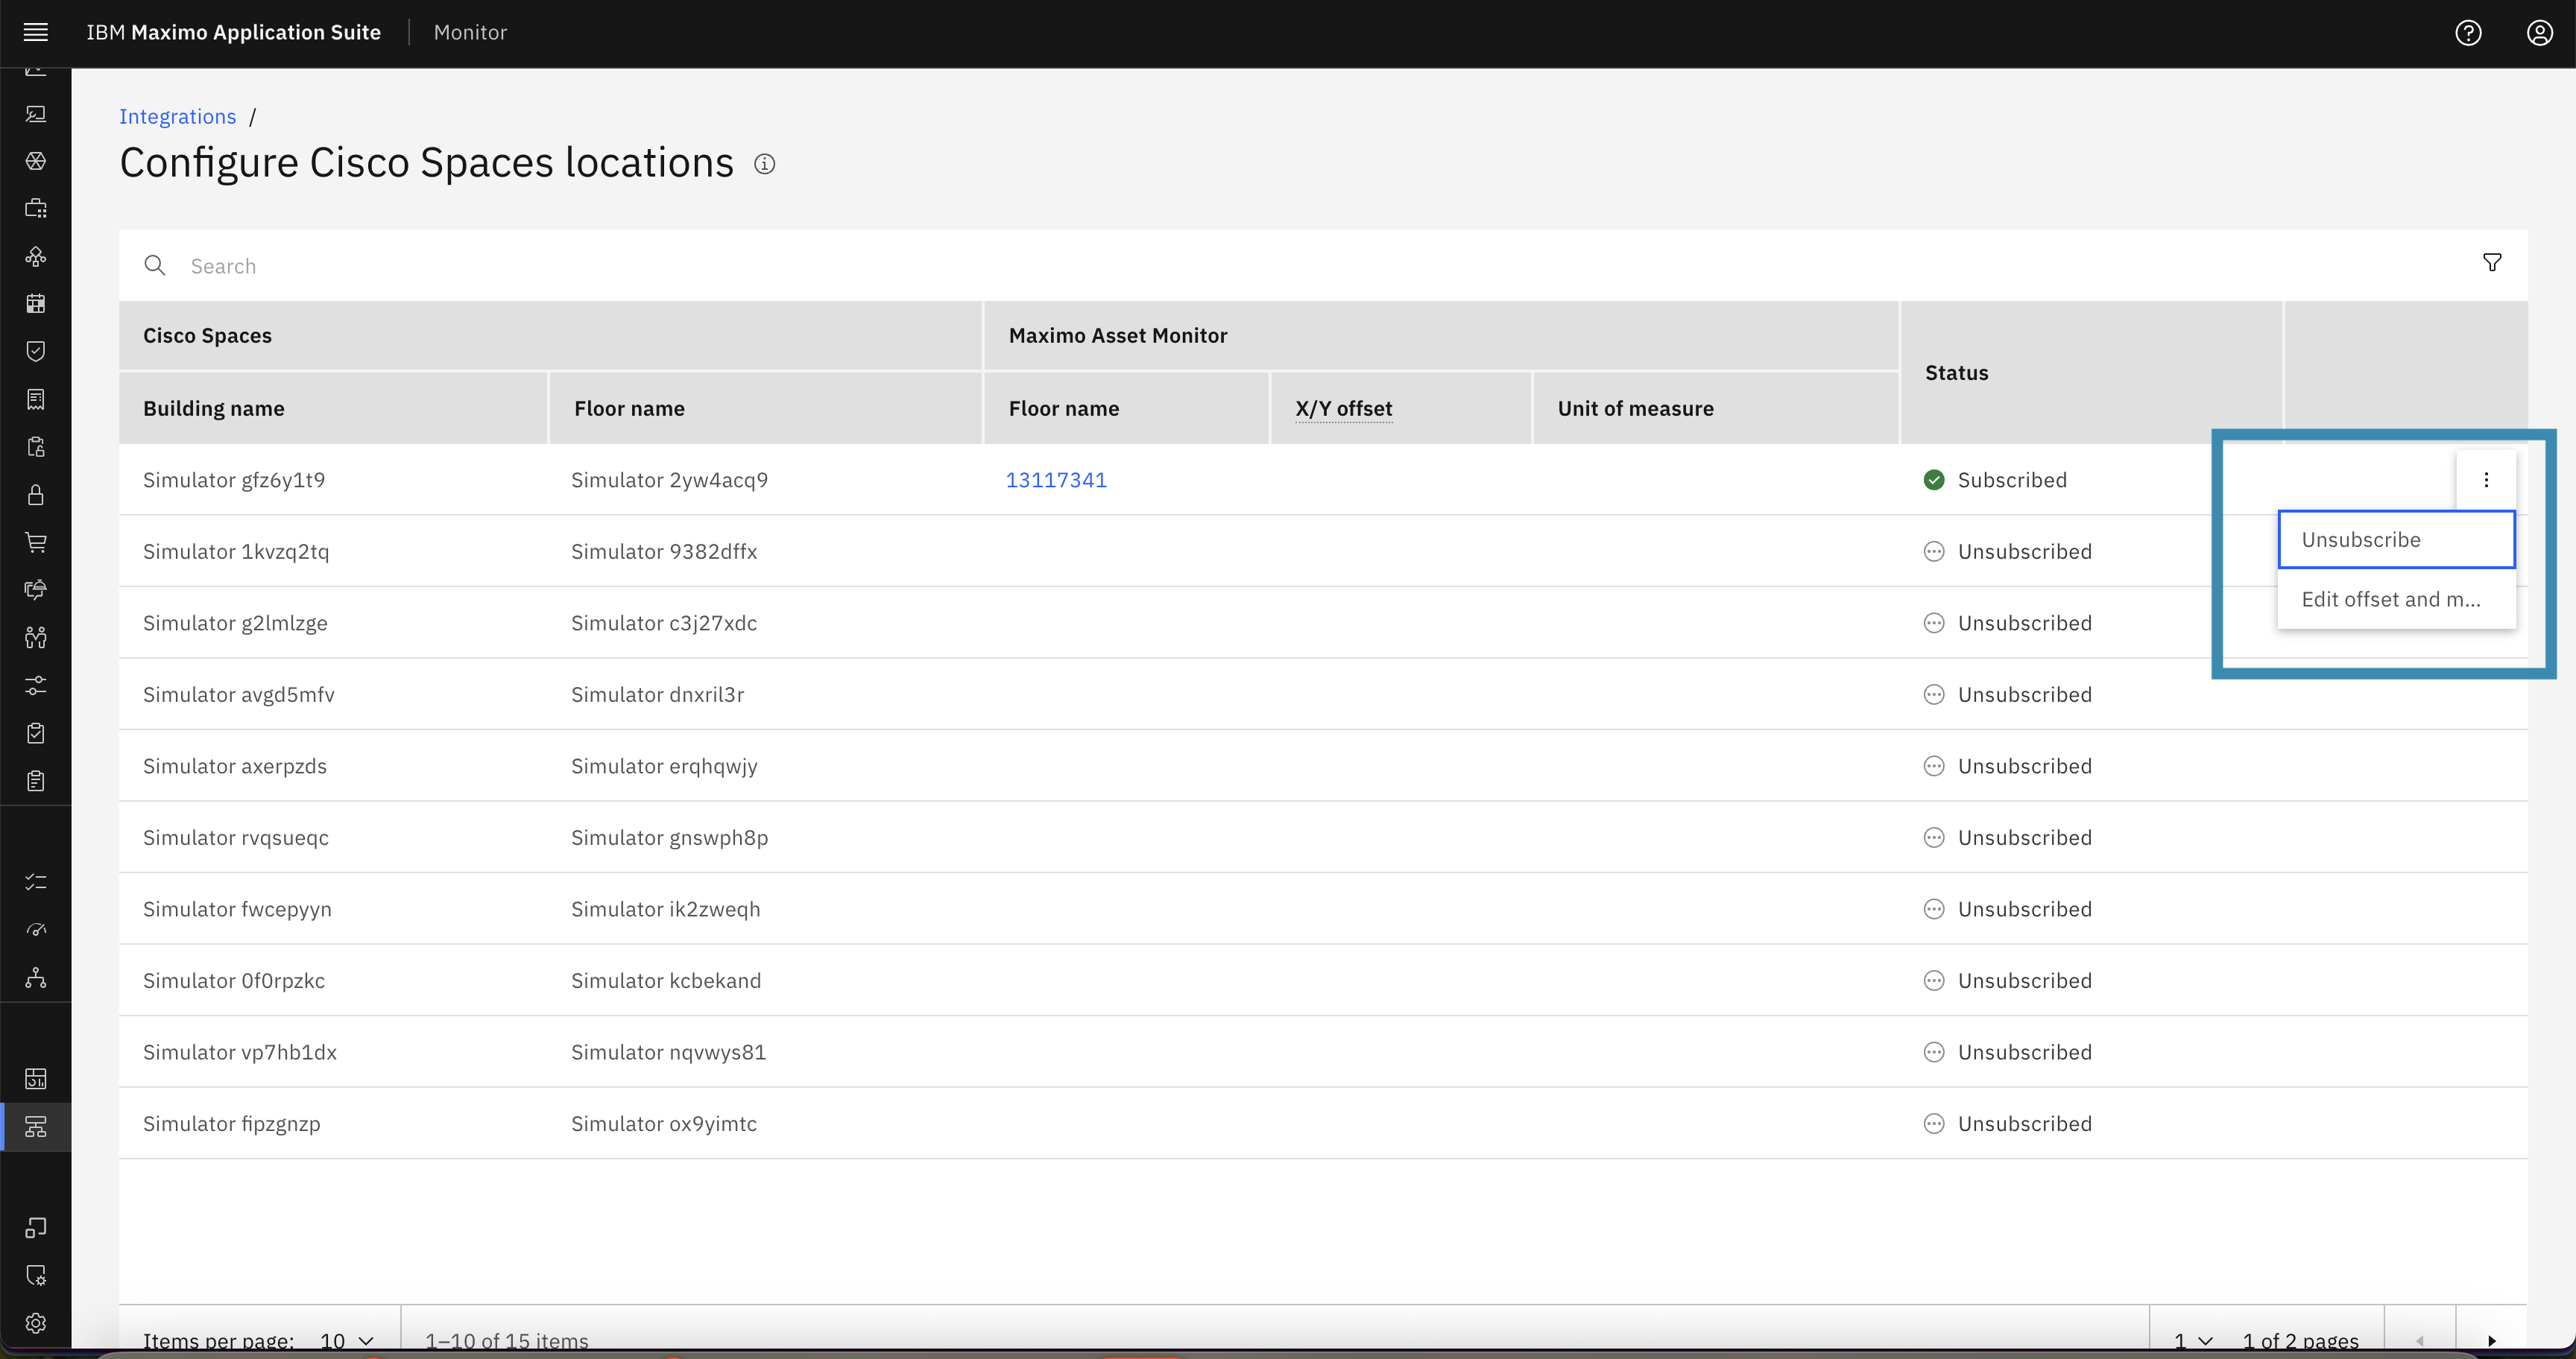
Task: Click Unsubscribed status for Simulator kcbekand
Action: coord(2007,981)
